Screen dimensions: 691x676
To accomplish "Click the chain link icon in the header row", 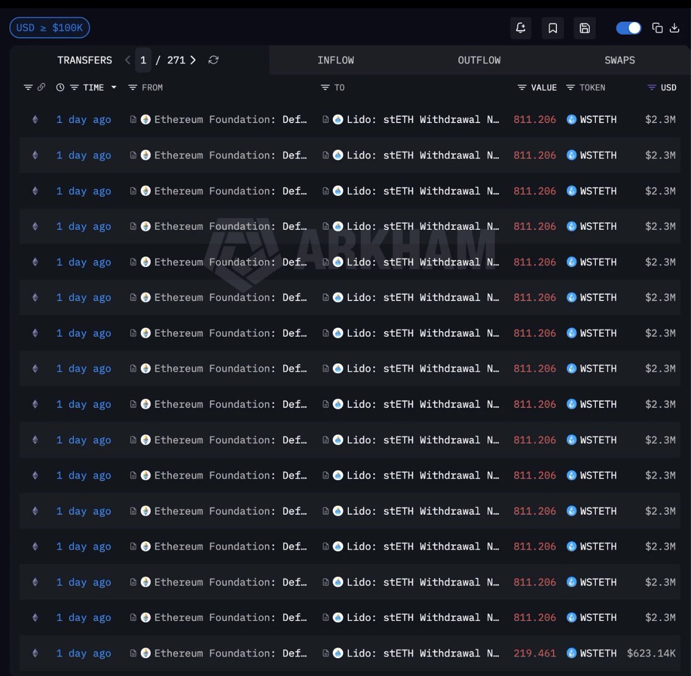I will 42,87.
